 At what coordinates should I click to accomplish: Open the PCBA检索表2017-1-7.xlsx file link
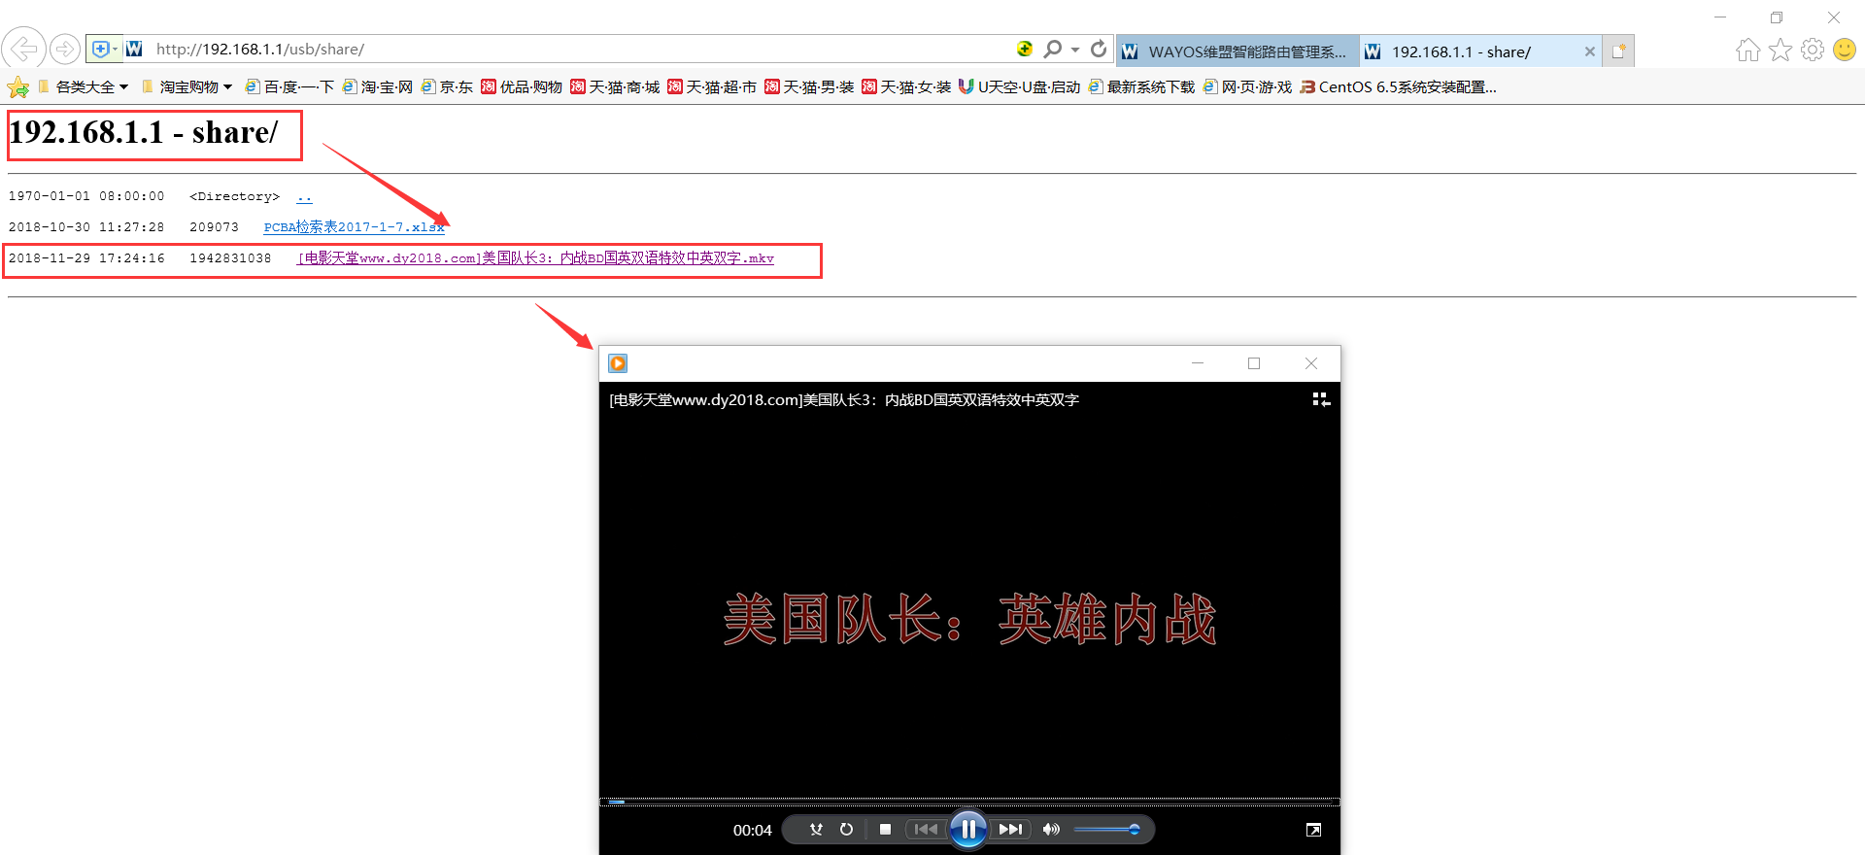click(x=354, y=227)
